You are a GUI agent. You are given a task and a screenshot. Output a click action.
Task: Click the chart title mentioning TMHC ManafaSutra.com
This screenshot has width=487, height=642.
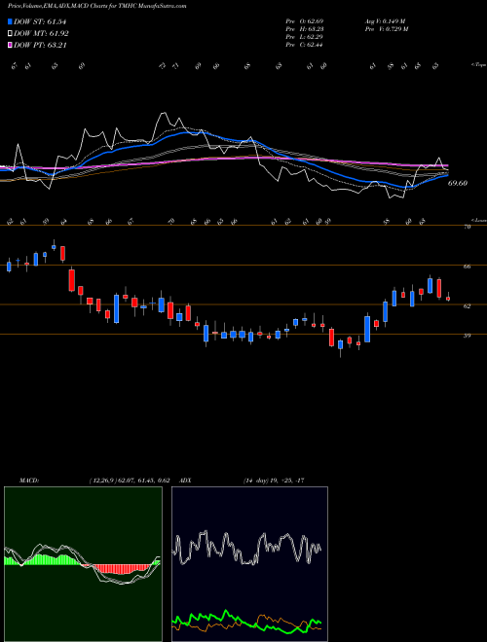[97, 7]
